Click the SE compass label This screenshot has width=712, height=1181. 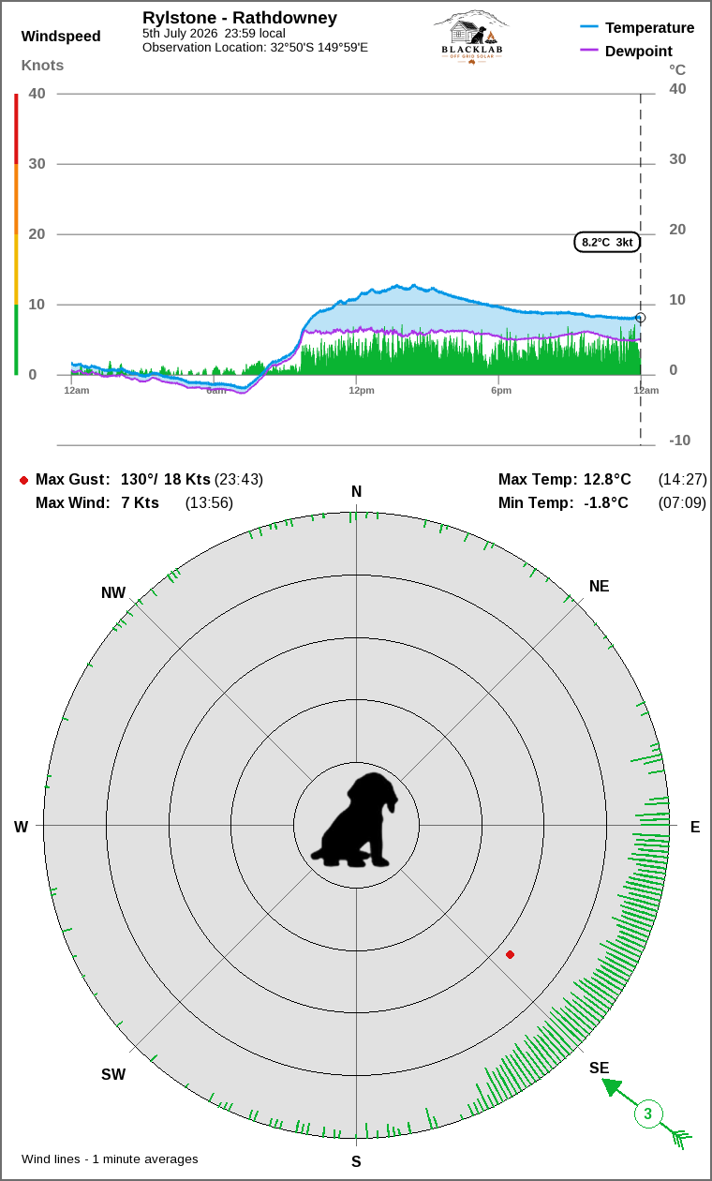(x=599, y=1068)
